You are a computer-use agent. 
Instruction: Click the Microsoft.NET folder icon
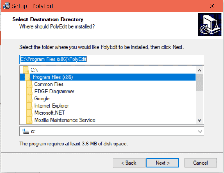[x=29, y=113]
